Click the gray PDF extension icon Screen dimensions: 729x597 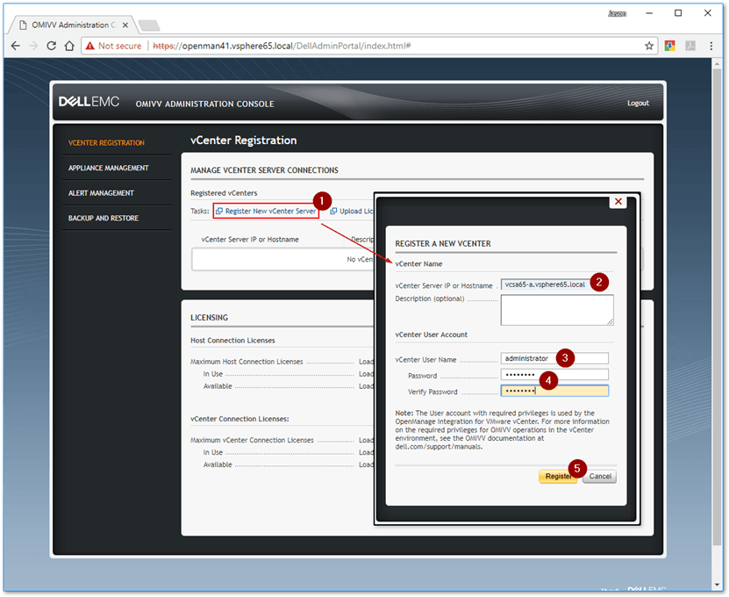pyautogui.click(x=690, y=46)
